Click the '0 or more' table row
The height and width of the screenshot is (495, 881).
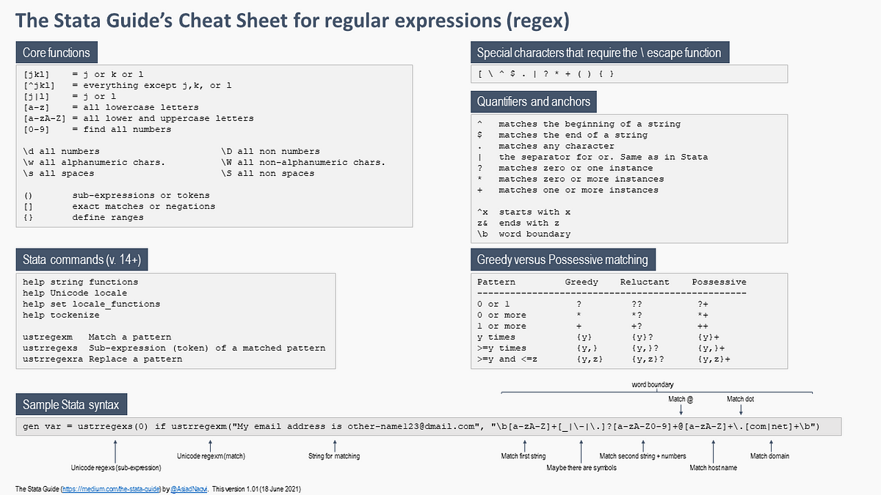coord(592,315)
